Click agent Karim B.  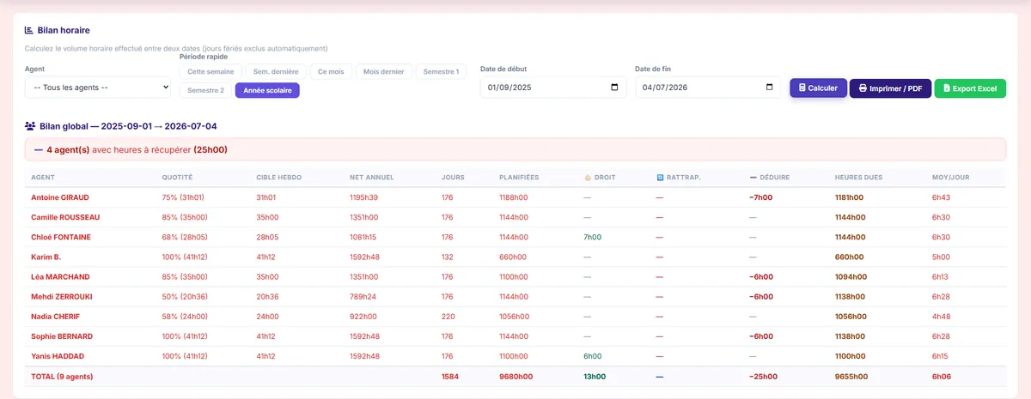(46, 257)
